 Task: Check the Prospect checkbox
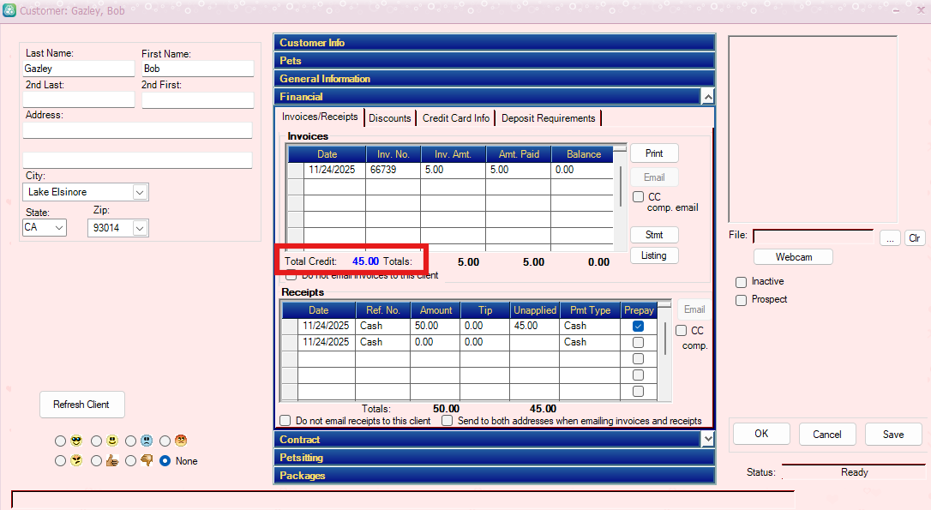pos(741,300)
